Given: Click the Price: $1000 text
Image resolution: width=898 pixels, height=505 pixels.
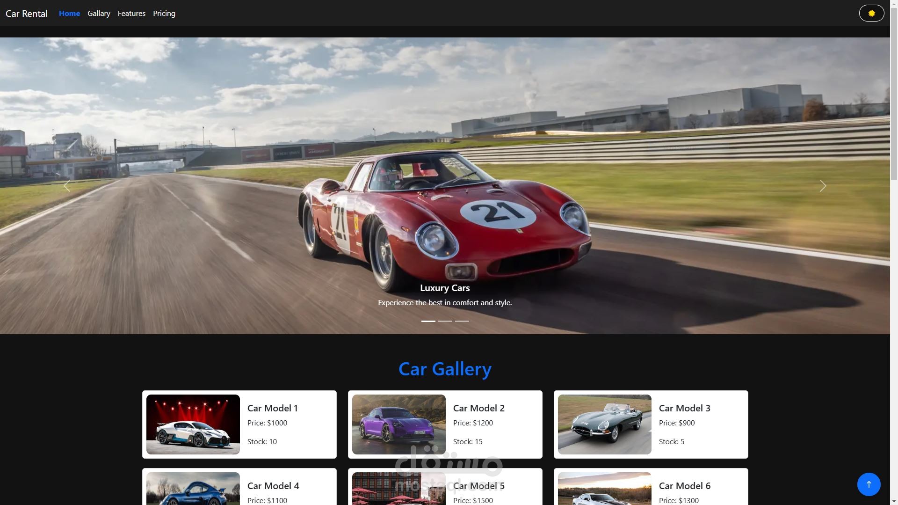Looking at the screenshot, I should point(267,423).
